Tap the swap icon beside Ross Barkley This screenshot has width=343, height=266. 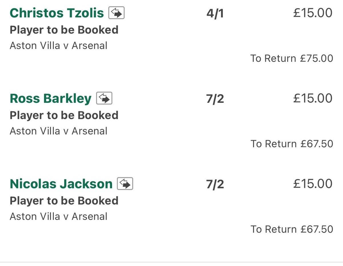[x=104, y=98]
